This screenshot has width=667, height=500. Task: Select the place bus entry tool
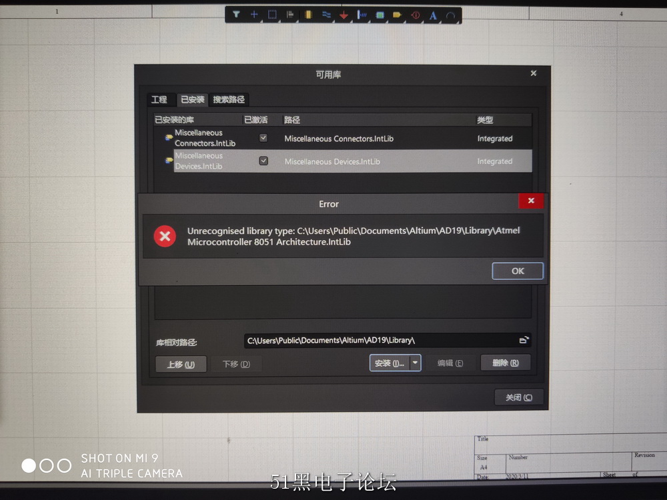362,16
